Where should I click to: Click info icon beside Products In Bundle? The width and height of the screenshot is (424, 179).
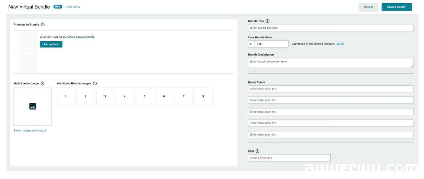point(43,25)
